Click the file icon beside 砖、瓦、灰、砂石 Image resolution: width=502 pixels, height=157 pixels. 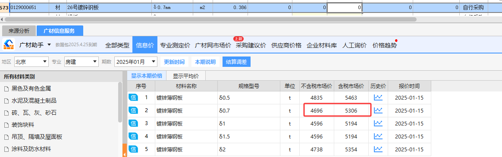click(x=6, y=113)
